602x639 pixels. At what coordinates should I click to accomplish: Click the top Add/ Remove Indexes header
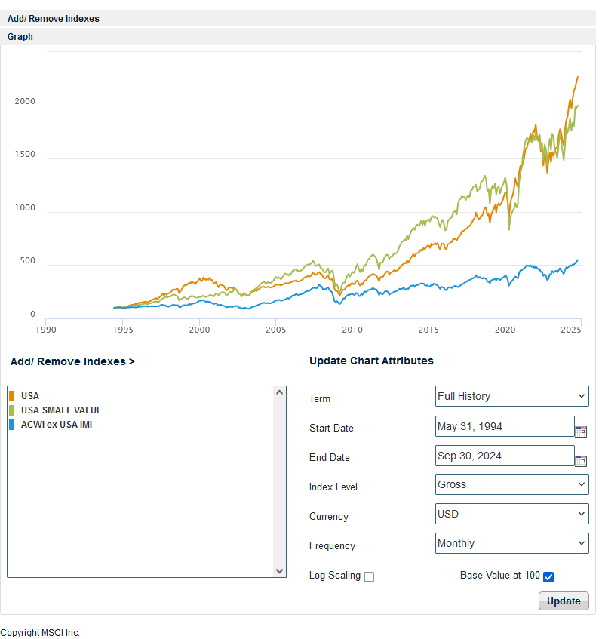tap(54, 19)
